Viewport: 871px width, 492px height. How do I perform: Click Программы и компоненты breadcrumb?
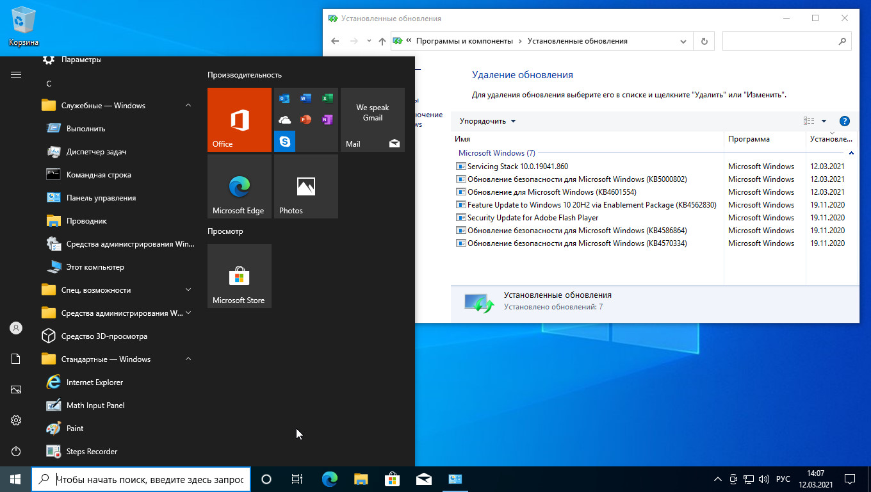coord(464,41)
